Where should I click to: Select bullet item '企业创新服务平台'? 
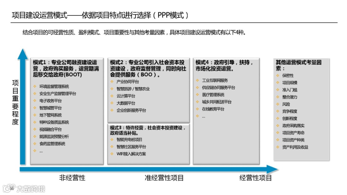coord(131,110)
